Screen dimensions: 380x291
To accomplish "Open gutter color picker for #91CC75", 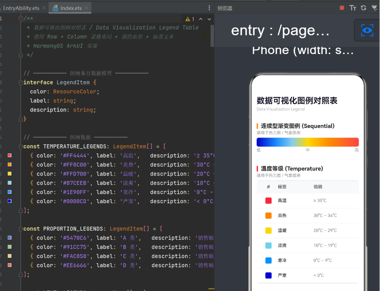I will [x=10, y=247].
